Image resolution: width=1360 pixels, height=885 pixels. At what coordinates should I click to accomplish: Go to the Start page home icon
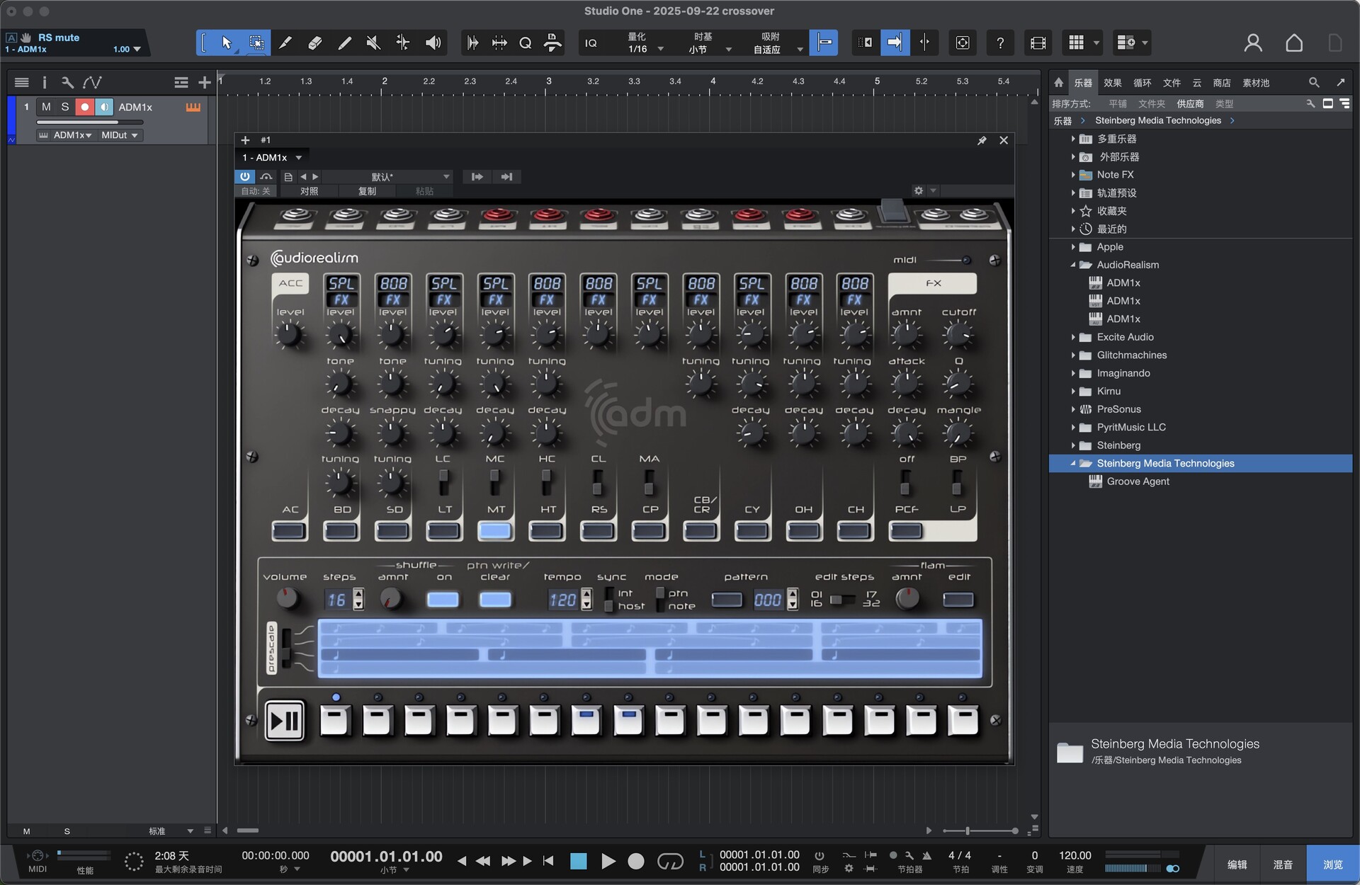[1293, 43]
